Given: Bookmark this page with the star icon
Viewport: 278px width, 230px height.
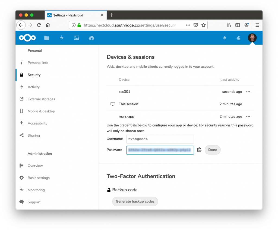Looking at the screenshot, I should click(x=203, y=25).
